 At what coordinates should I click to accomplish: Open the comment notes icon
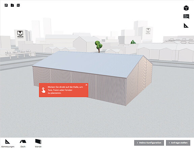(186, 17)
